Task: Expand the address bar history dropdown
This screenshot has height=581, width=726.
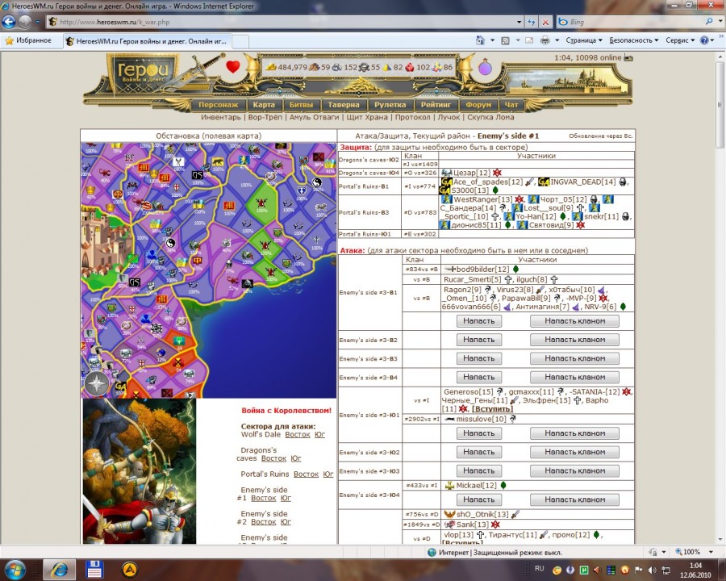Action: (x=519, y=22)
